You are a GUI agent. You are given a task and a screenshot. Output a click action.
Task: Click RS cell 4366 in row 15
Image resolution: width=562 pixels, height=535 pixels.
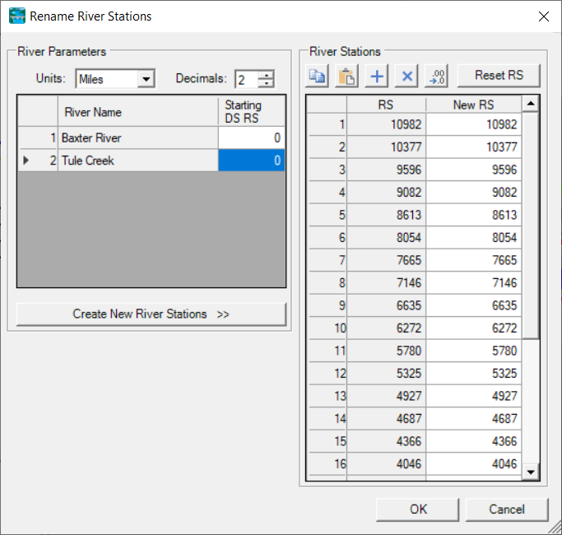pos(386,440)
